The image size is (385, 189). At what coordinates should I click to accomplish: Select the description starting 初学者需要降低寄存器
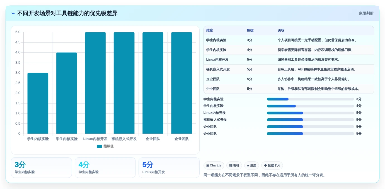click(x=316, y=50)
